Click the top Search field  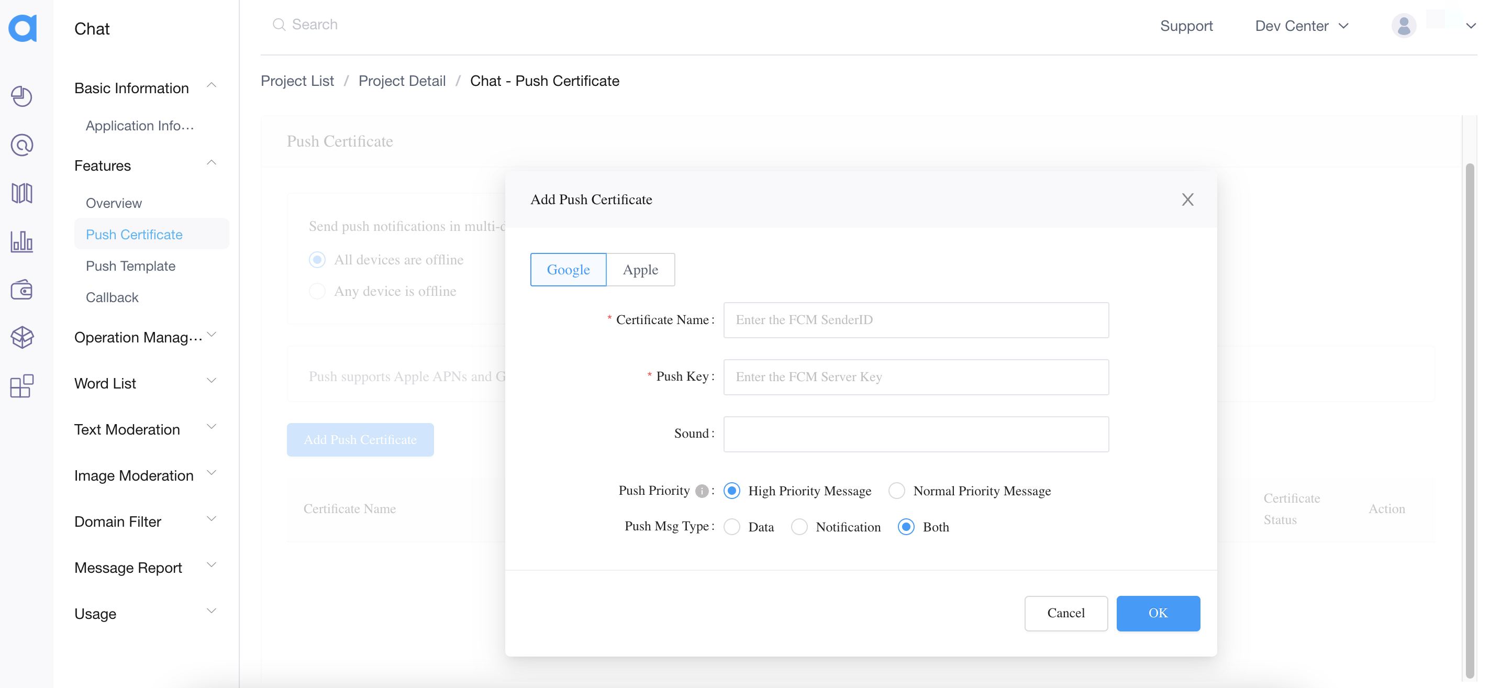pos(315,24)
